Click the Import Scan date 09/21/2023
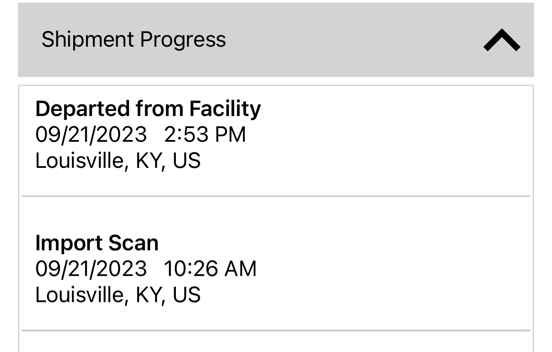Screen dimensions: 552x352 point(91,269)
